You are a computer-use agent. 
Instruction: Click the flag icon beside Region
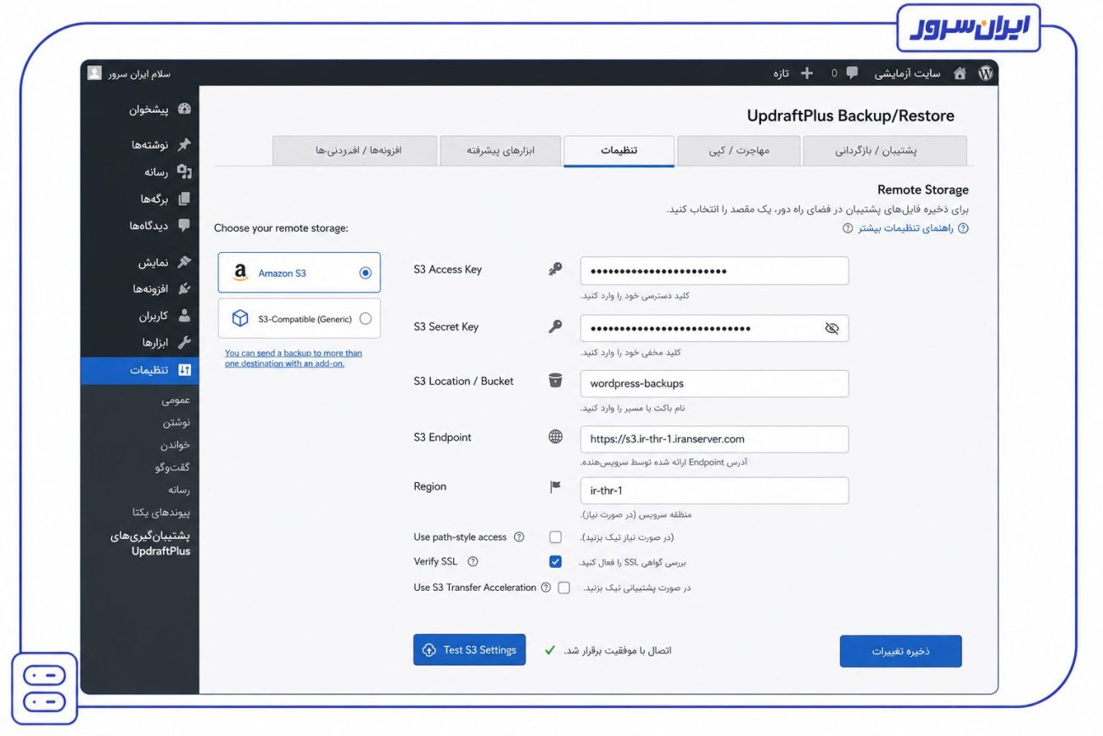tap(556, 487)
